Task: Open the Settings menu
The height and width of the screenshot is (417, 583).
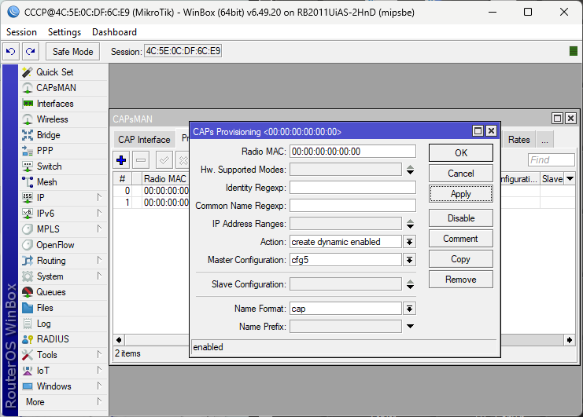Action: 65,32
